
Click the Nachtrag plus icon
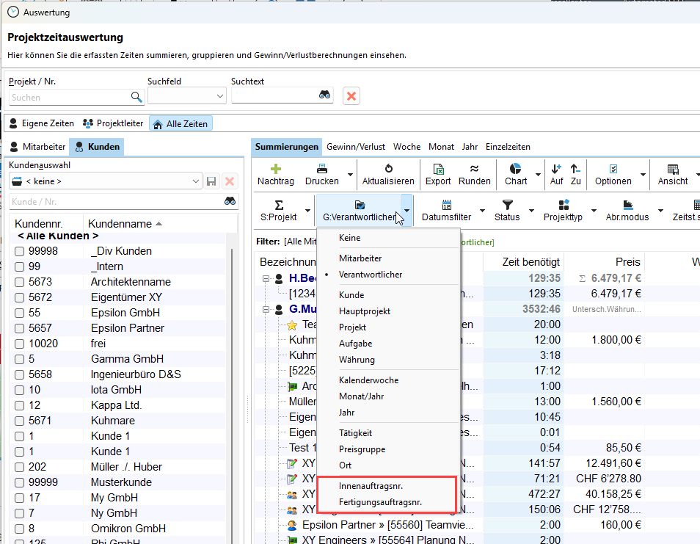click(x=276, y=168)
